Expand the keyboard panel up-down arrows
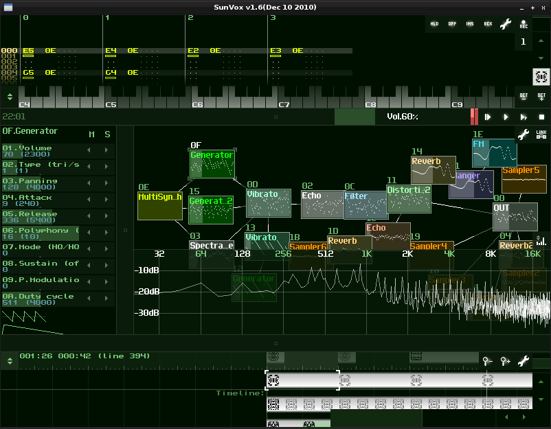Screen dimensions: 551x429 click(10, 97)
